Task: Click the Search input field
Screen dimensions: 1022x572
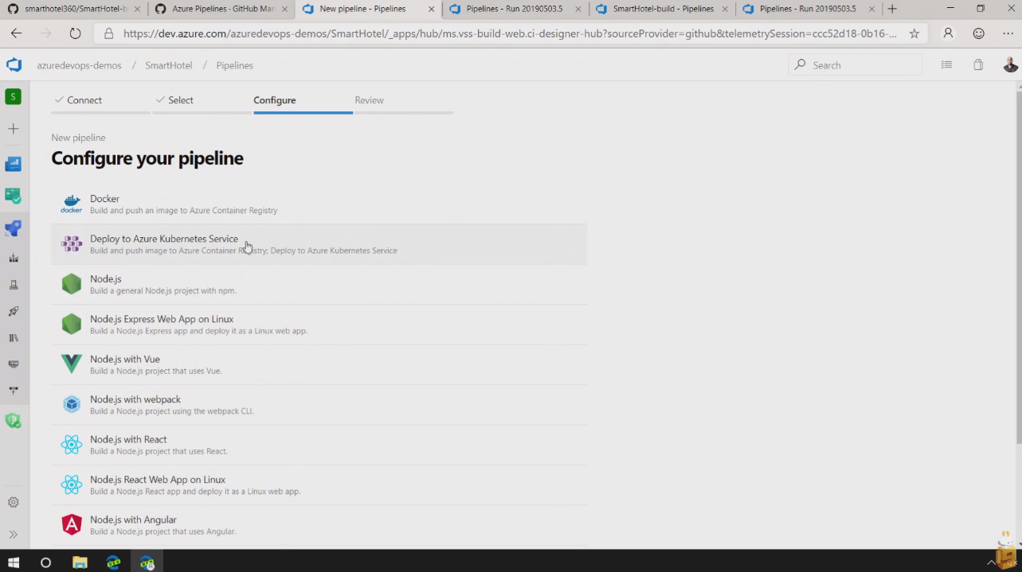Action: coord(862,65)
